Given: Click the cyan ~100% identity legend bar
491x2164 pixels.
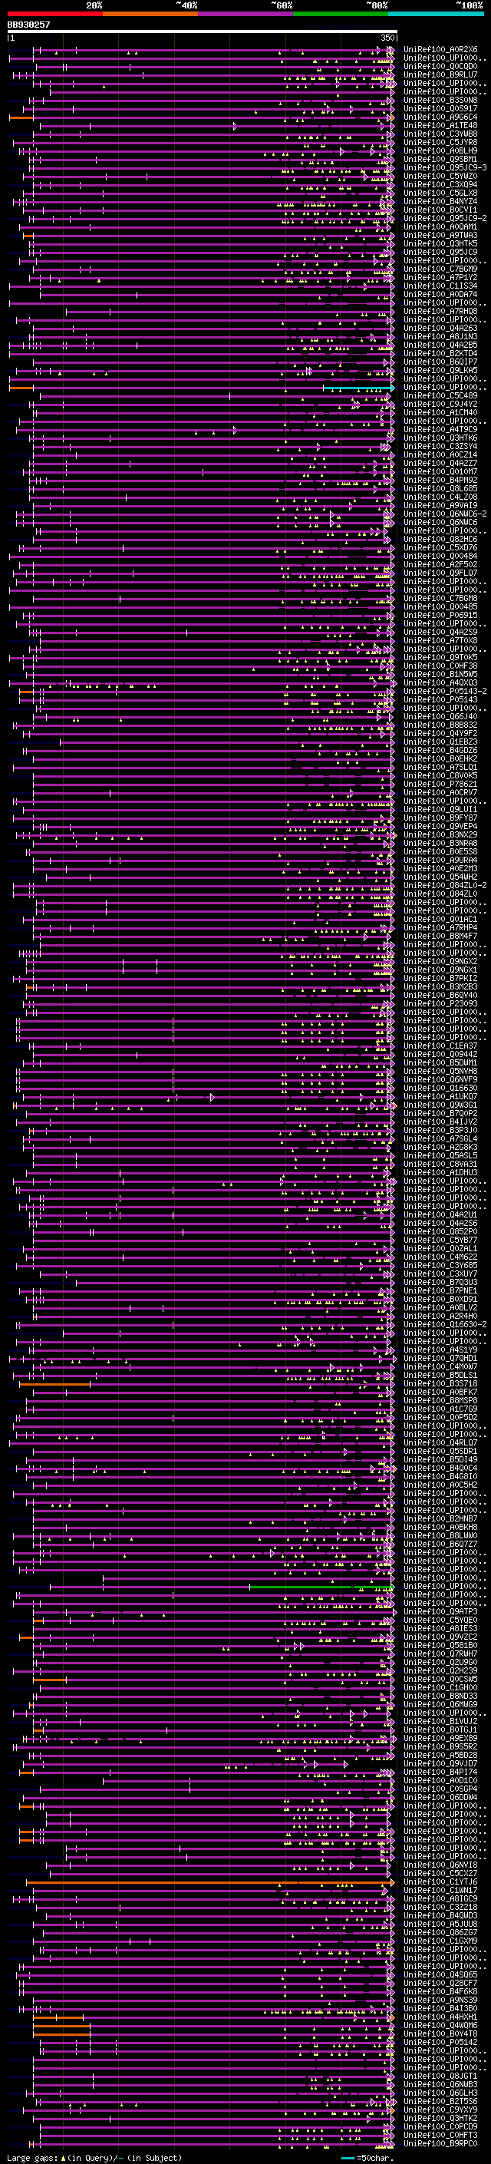Looking at the screenshot, I should [436, 14].
